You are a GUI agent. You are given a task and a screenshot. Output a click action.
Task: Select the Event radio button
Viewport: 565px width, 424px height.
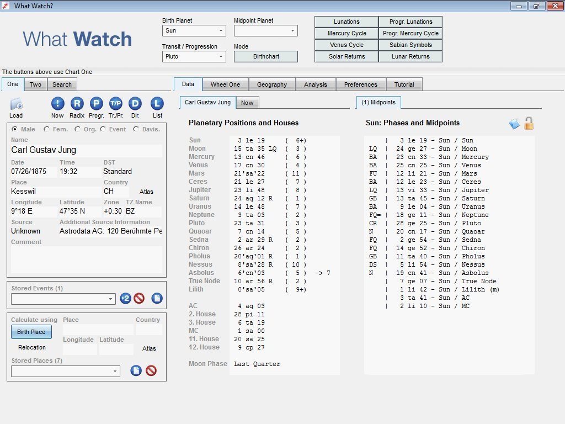click(x=103, y=129)
